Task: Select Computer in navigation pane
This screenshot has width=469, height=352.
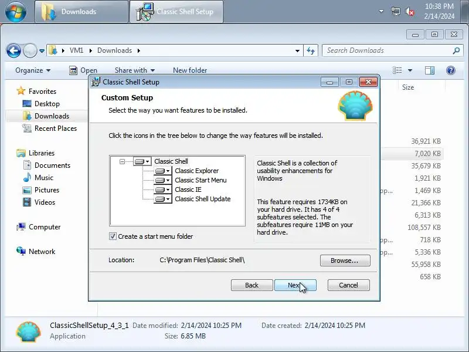Action: (x=45, y=227)
